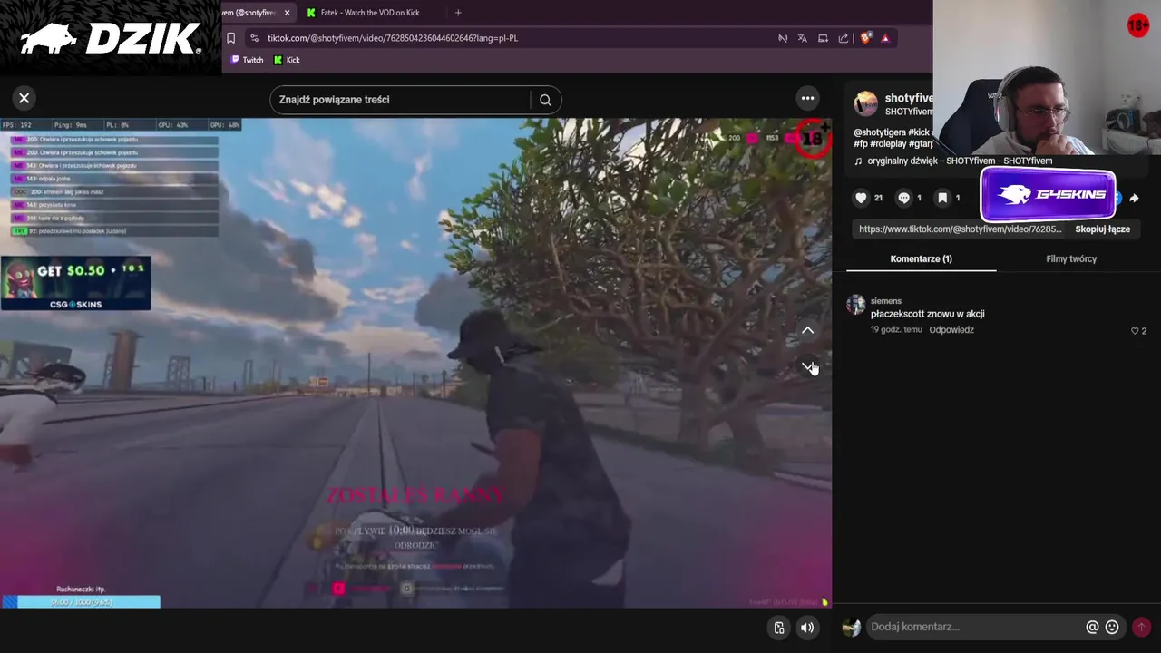Open 'oryginalny dźwięk – SHOTYfivem' sound link
This screenshot has width=1161, height=653.
(960, 161)
